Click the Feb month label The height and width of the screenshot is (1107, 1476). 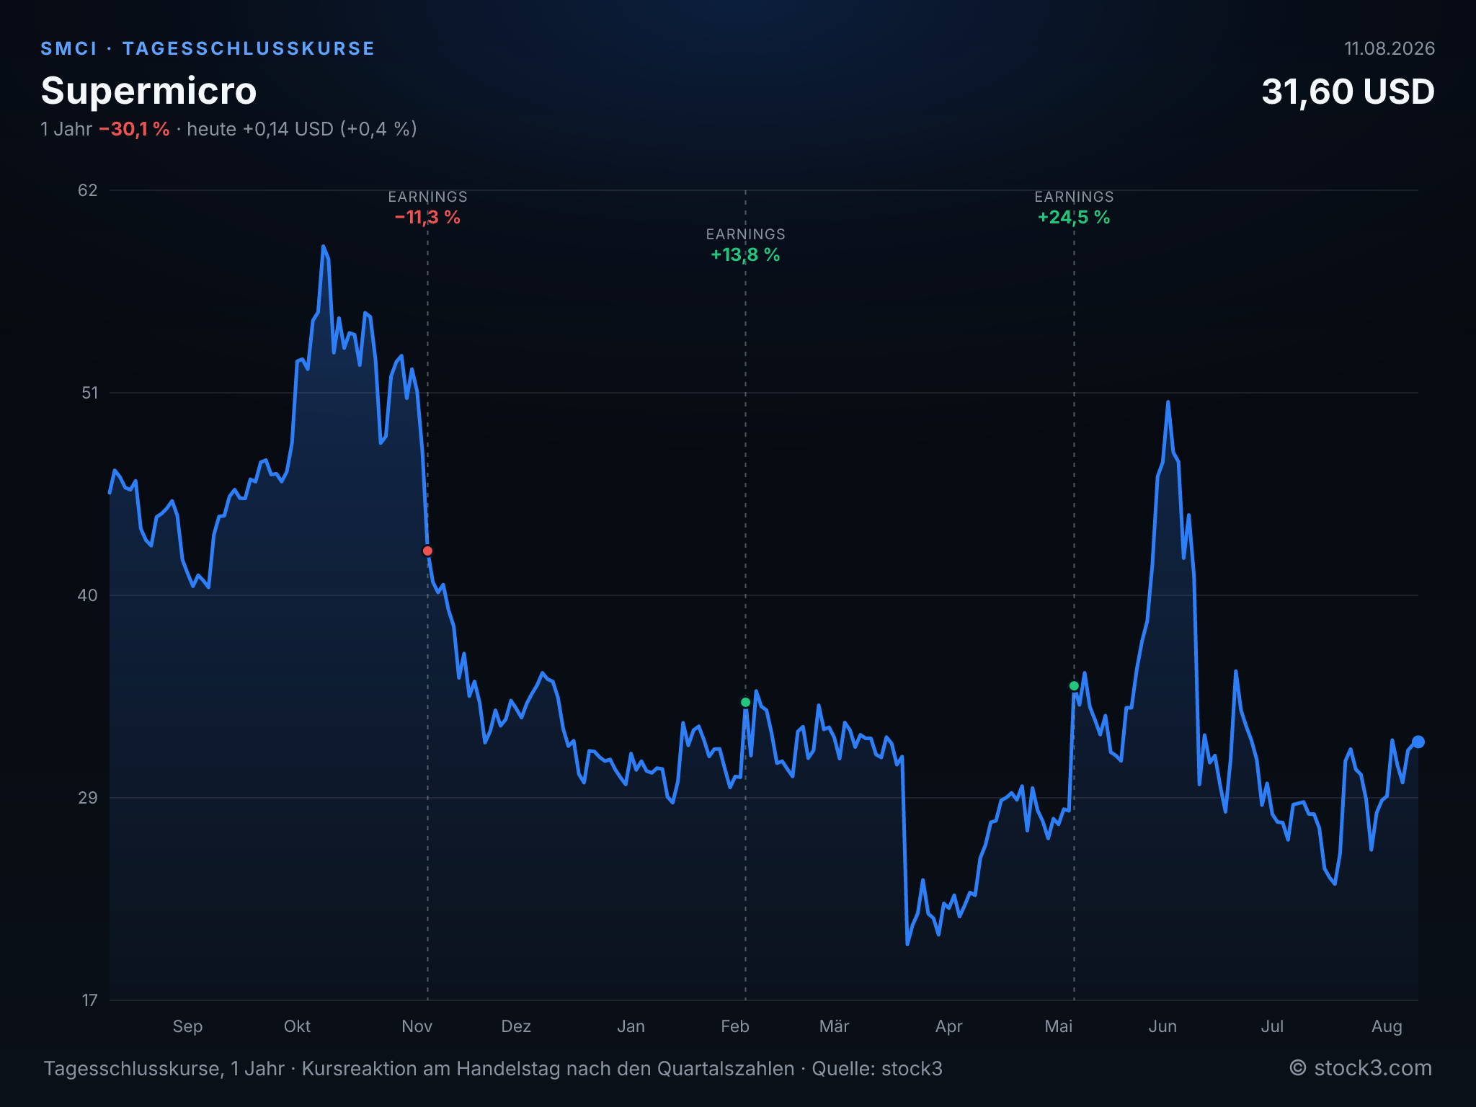click(735, 1026)
